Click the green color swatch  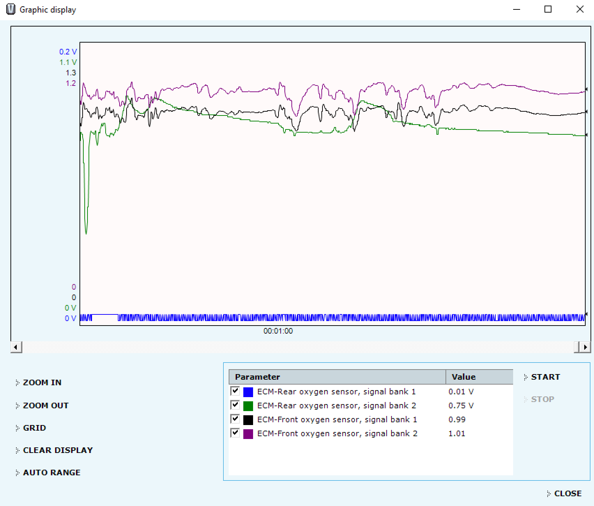[x=248, y=406]
